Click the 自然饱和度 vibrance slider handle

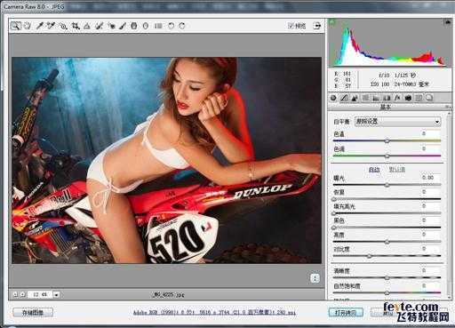click(387, 293)
